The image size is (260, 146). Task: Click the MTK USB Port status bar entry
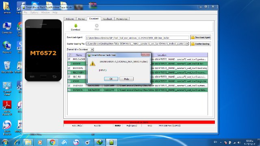pos(170,126)
